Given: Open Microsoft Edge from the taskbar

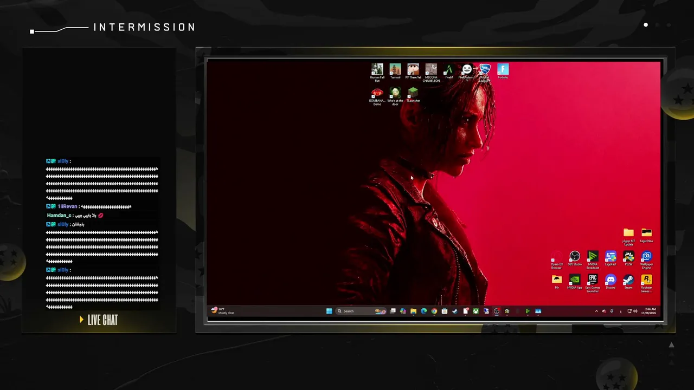Looking at the screenshot, I should [x=424, y=311].
